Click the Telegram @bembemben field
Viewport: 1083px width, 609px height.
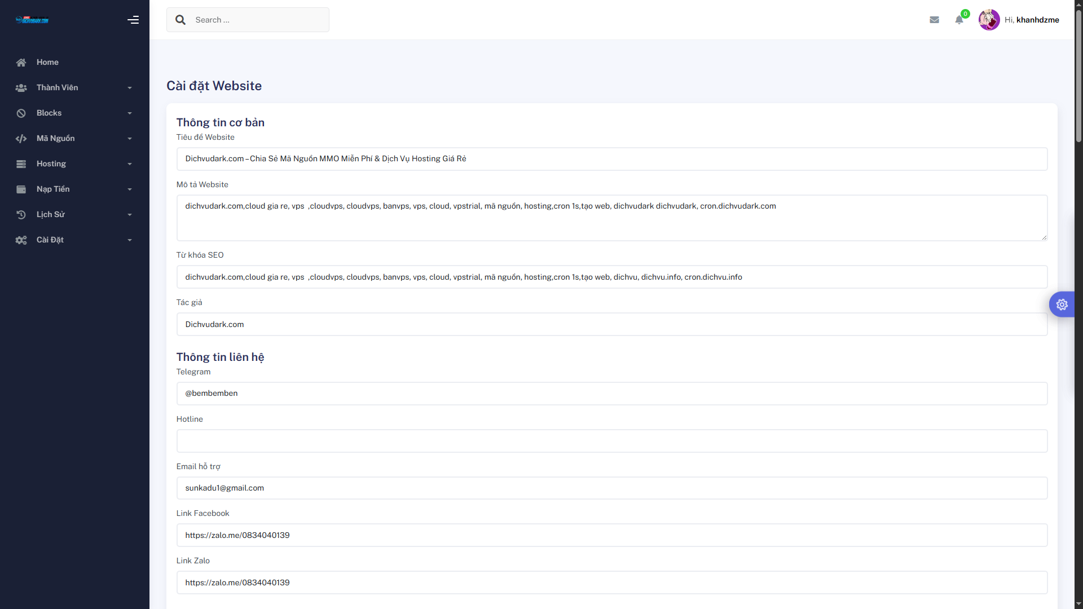coord(611,394)
